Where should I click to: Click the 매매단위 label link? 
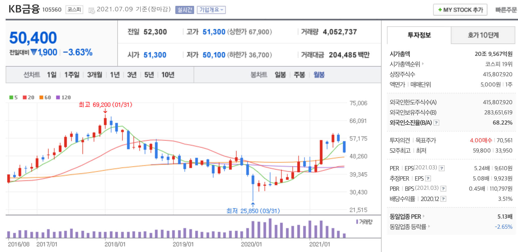tap(421, 85)
